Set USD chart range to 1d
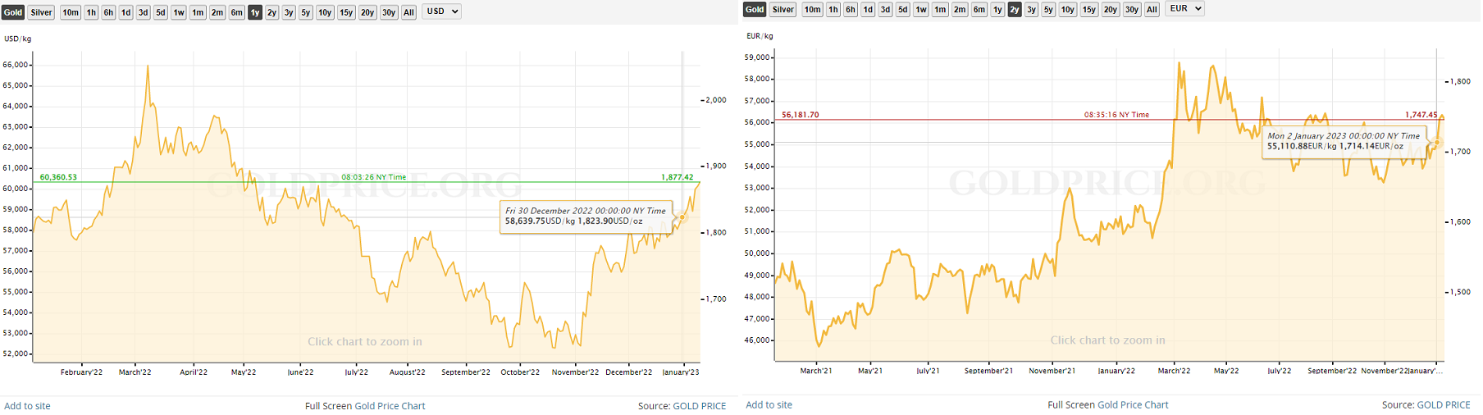The width and height of the screenshot is (1483, 415). [x=125, y=12]
